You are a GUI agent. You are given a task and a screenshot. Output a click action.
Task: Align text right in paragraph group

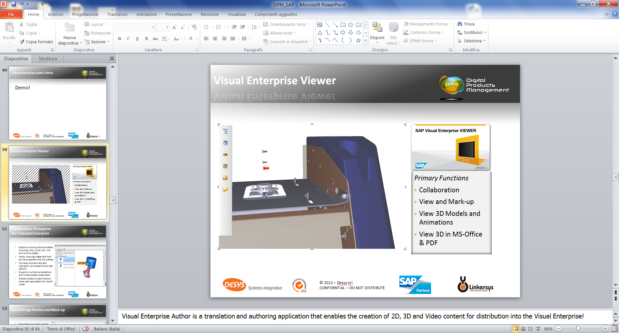tap(224, 38)
